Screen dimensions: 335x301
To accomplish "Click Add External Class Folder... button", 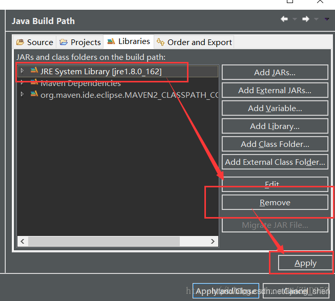I will [275, 162].
